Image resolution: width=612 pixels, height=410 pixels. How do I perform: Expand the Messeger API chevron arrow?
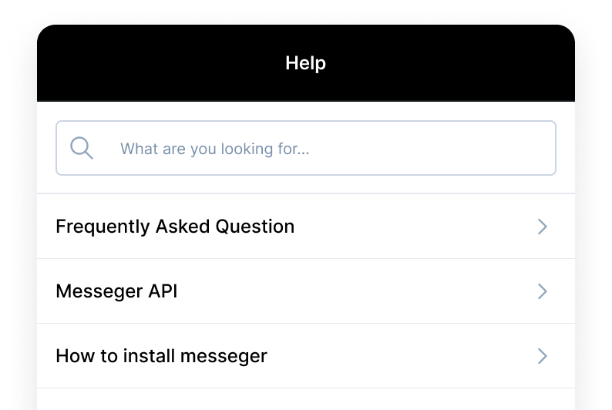[x=543, y=291]
